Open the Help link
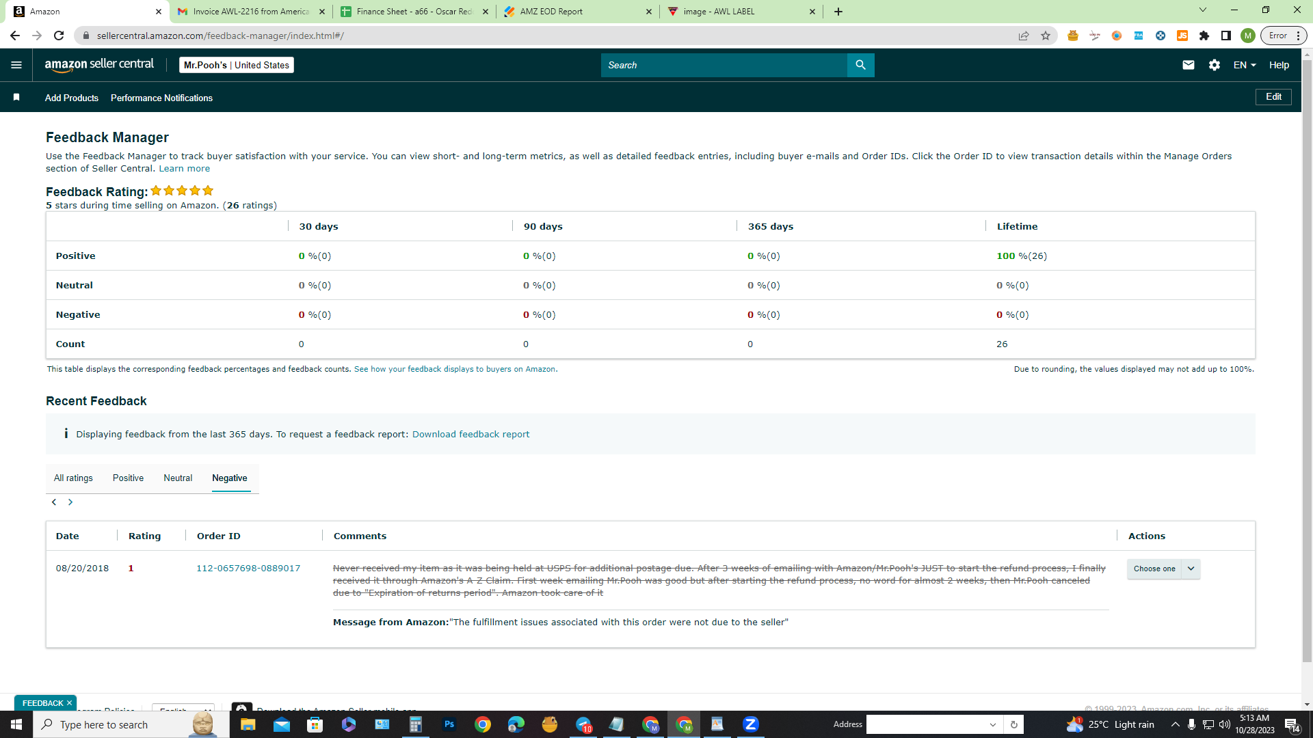This screenshot has height=738, width=1313. pyautogui.click(x=1279, y=65)
